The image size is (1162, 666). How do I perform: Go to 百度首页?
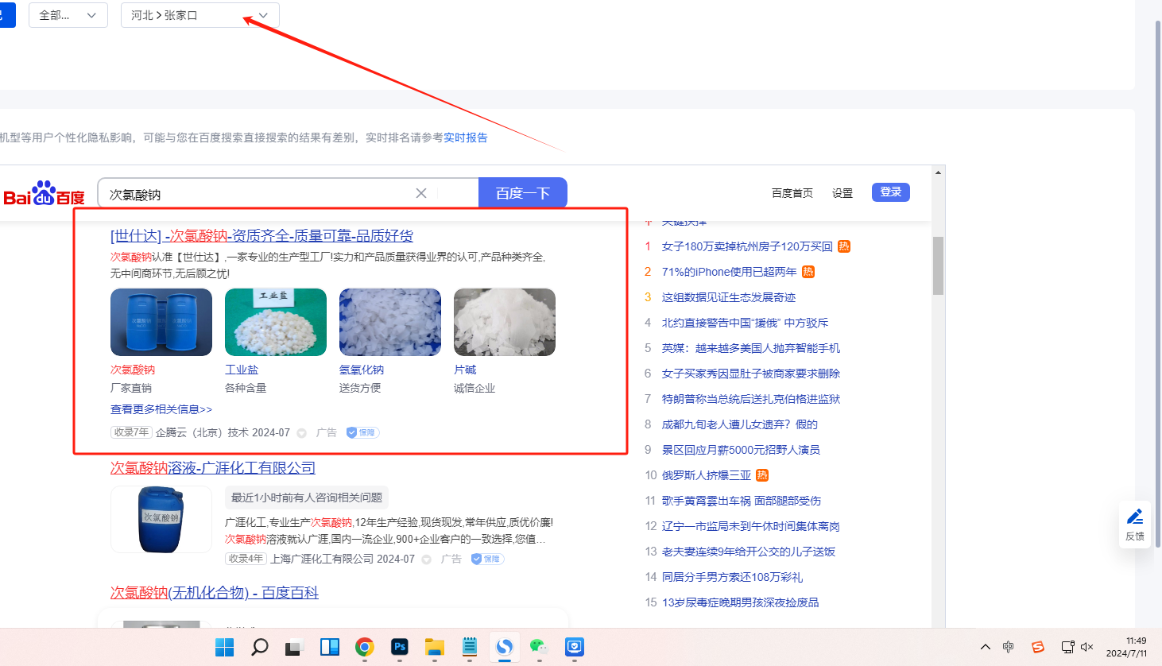pyautogui.click(x=792, y=193)
